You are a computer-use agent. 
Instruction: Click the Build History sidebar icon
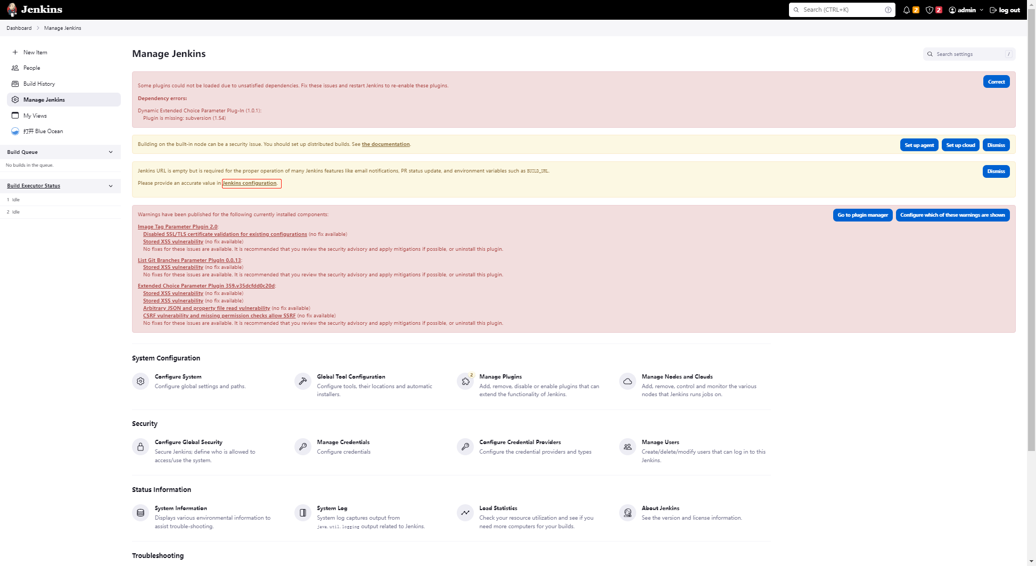tap(15, 84)
